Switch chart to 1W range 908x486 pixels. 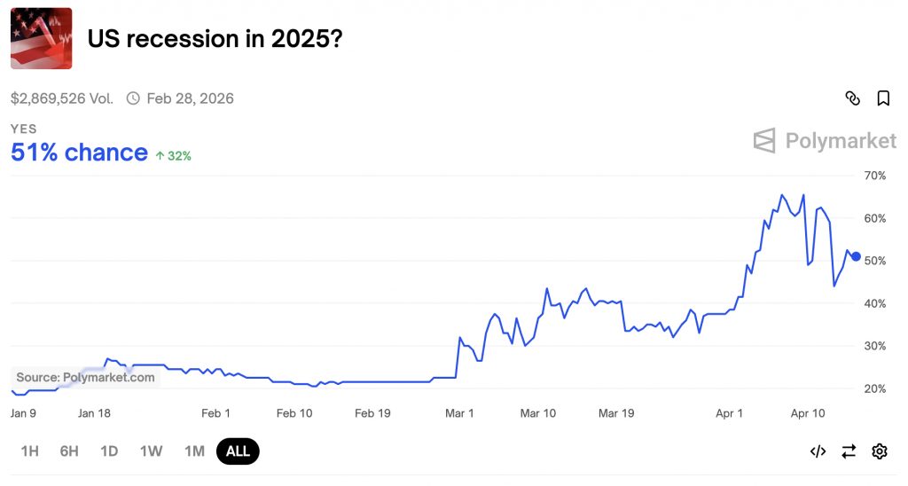coord(151,451)
